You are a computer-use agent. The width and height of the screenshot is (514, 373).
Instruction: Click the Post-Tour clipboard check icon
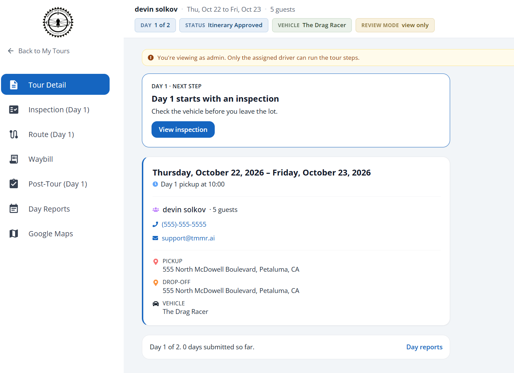tap(14, 184)
